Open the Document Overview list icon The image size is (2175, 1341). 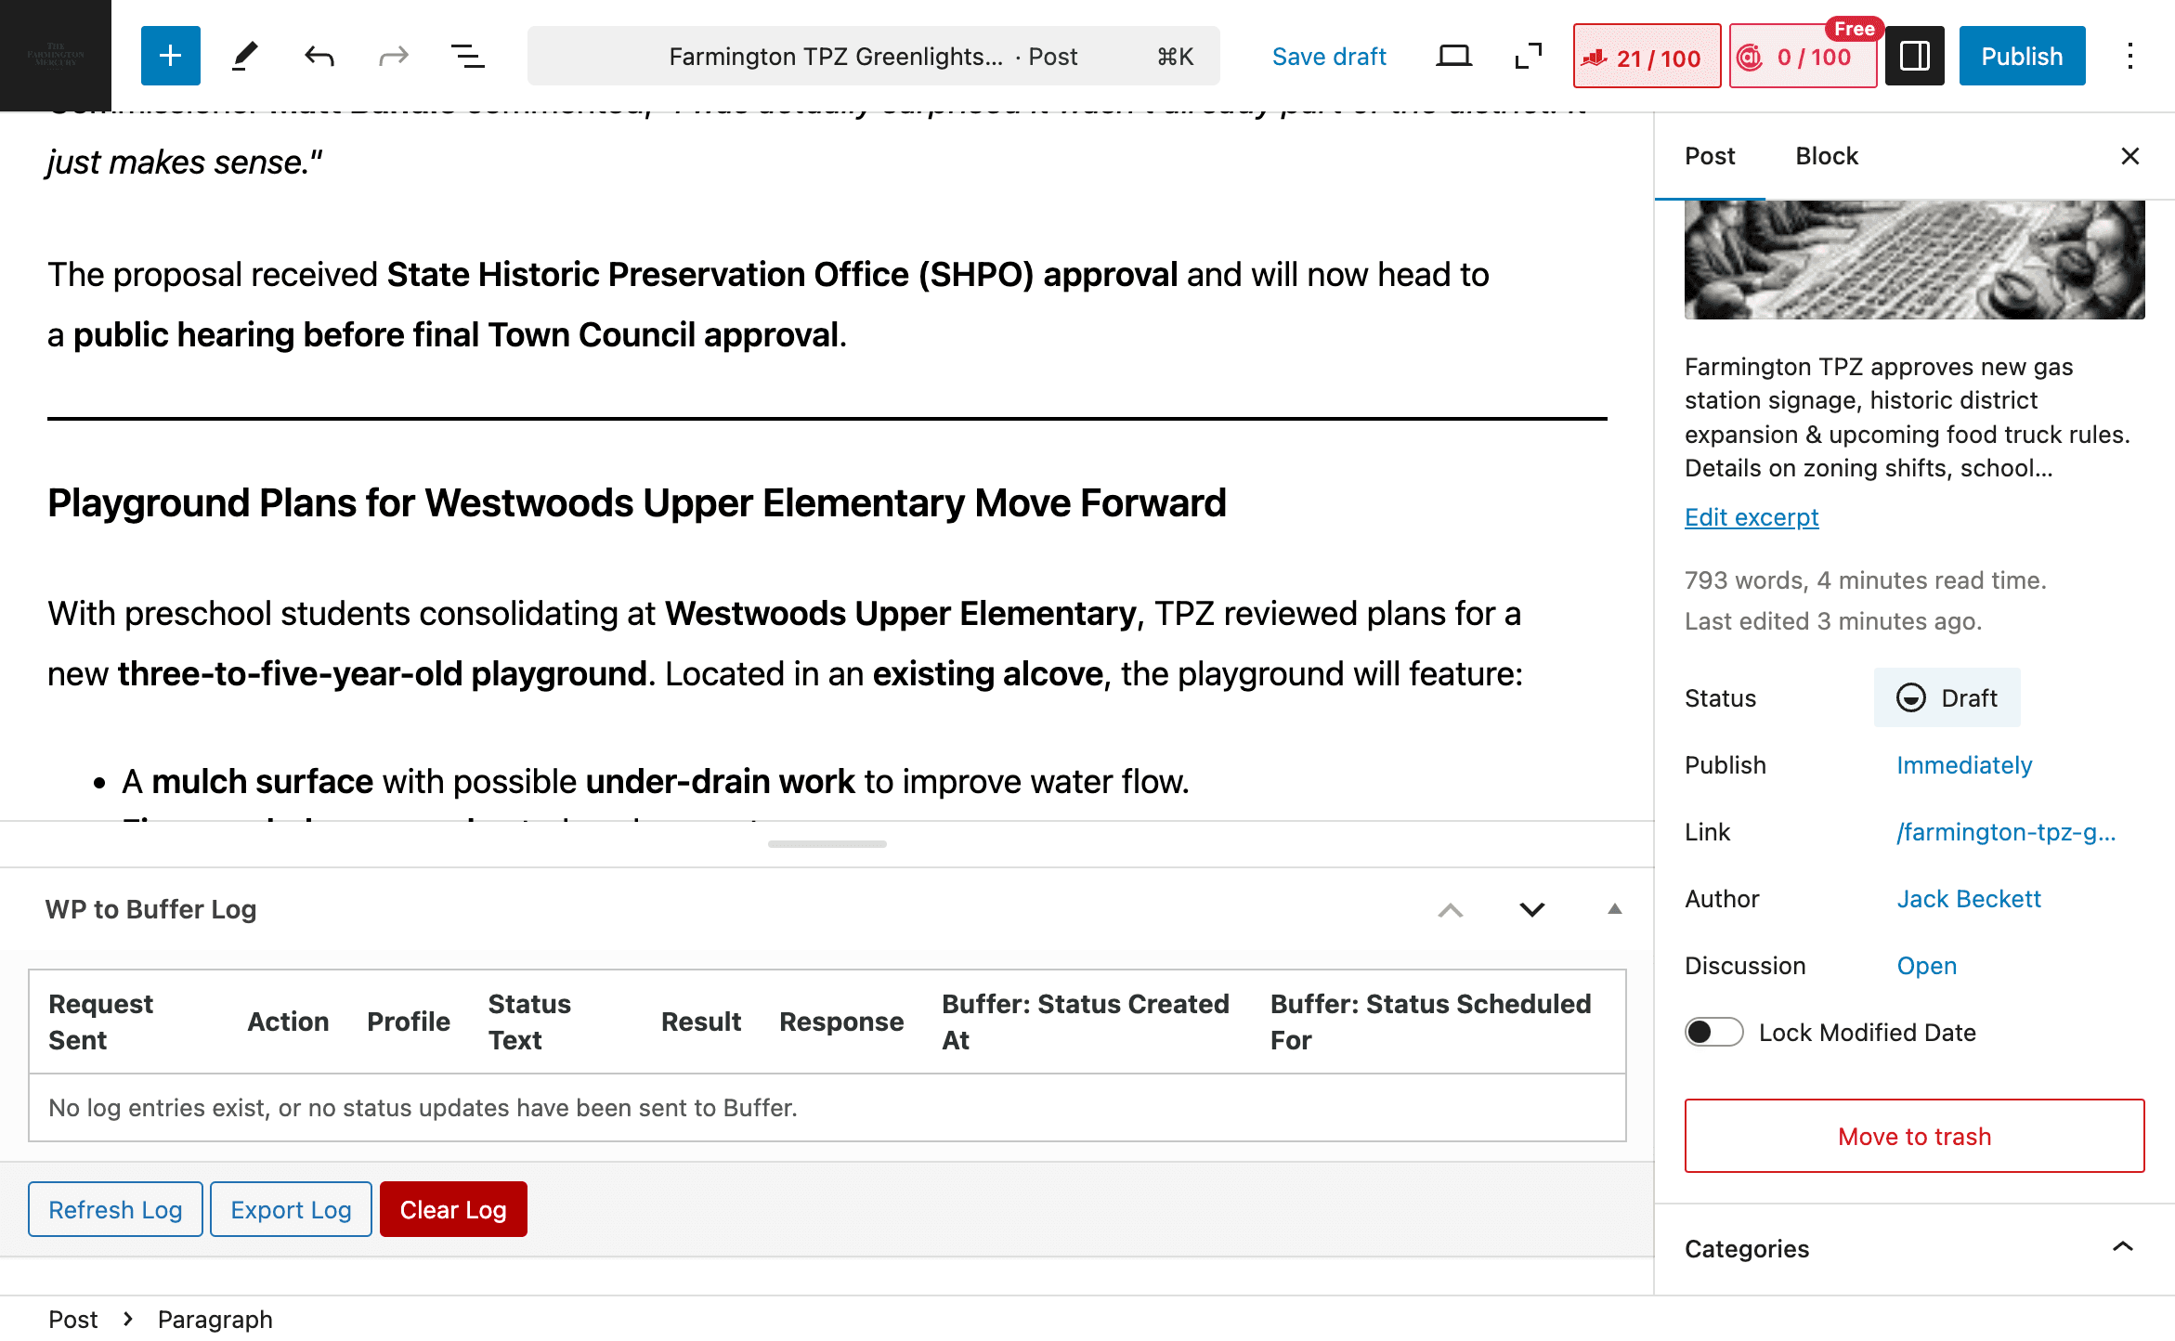tap(467, 56)
